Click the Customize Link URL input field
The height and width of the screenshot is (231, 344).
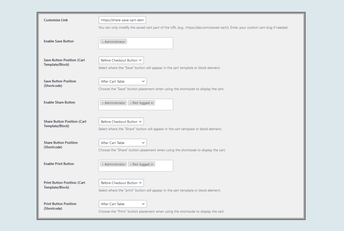122,20
